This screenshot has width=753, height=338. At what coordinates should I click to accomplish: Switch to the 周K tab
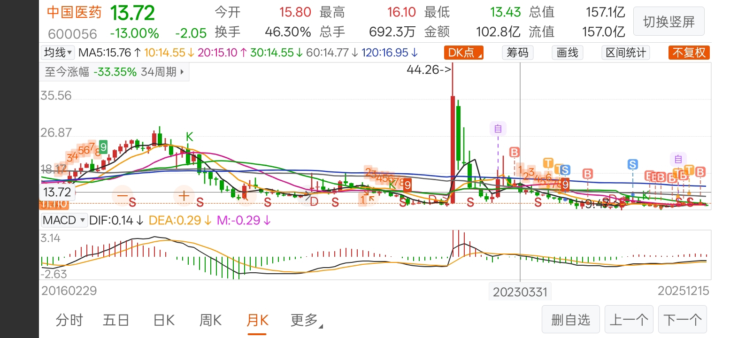pos(210,320)
